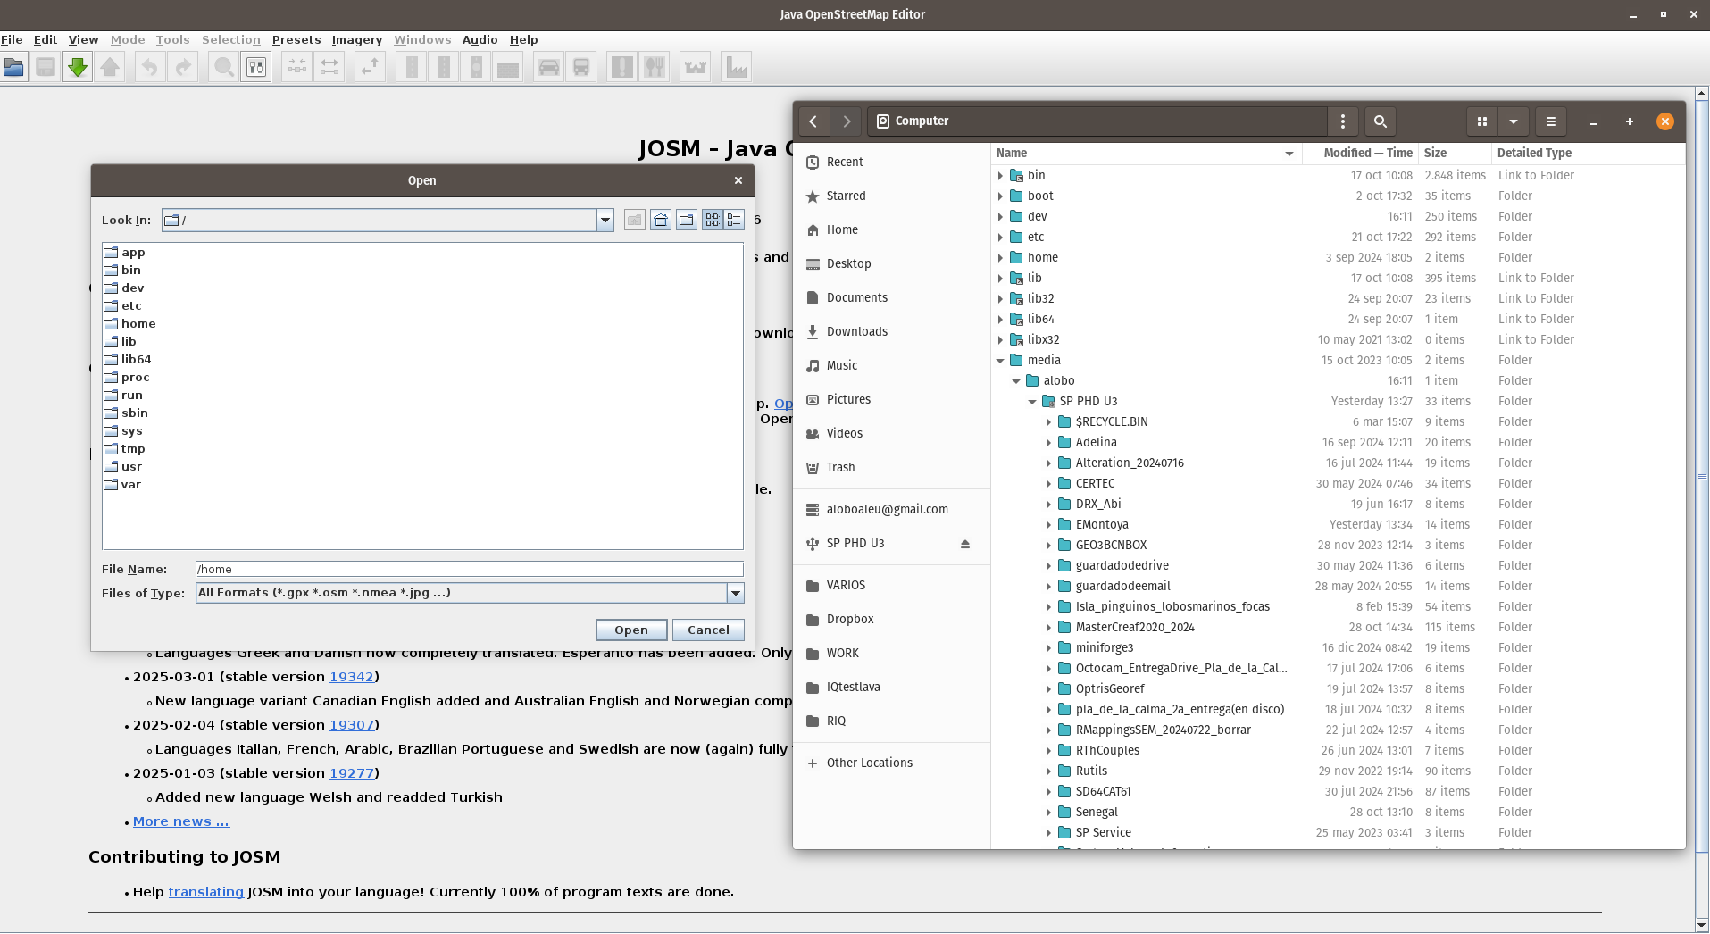
Task: Eject the SP PHD U3 drive
Action: click(x=965, y=544)
